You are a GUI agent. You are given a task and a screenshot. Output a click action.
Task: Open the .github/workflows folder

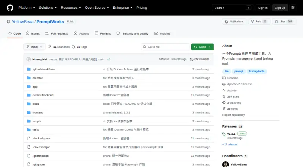point(44,69)
